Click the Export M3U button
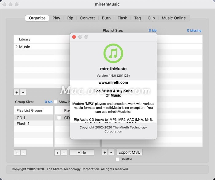Viewport: 215px width, 180px height. 129,152
